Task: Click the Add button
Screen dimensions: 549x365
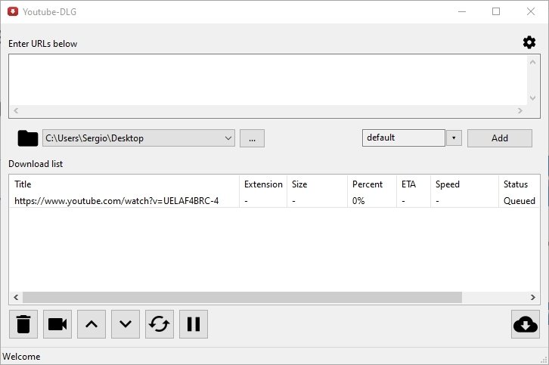Action: click(500, 138)
